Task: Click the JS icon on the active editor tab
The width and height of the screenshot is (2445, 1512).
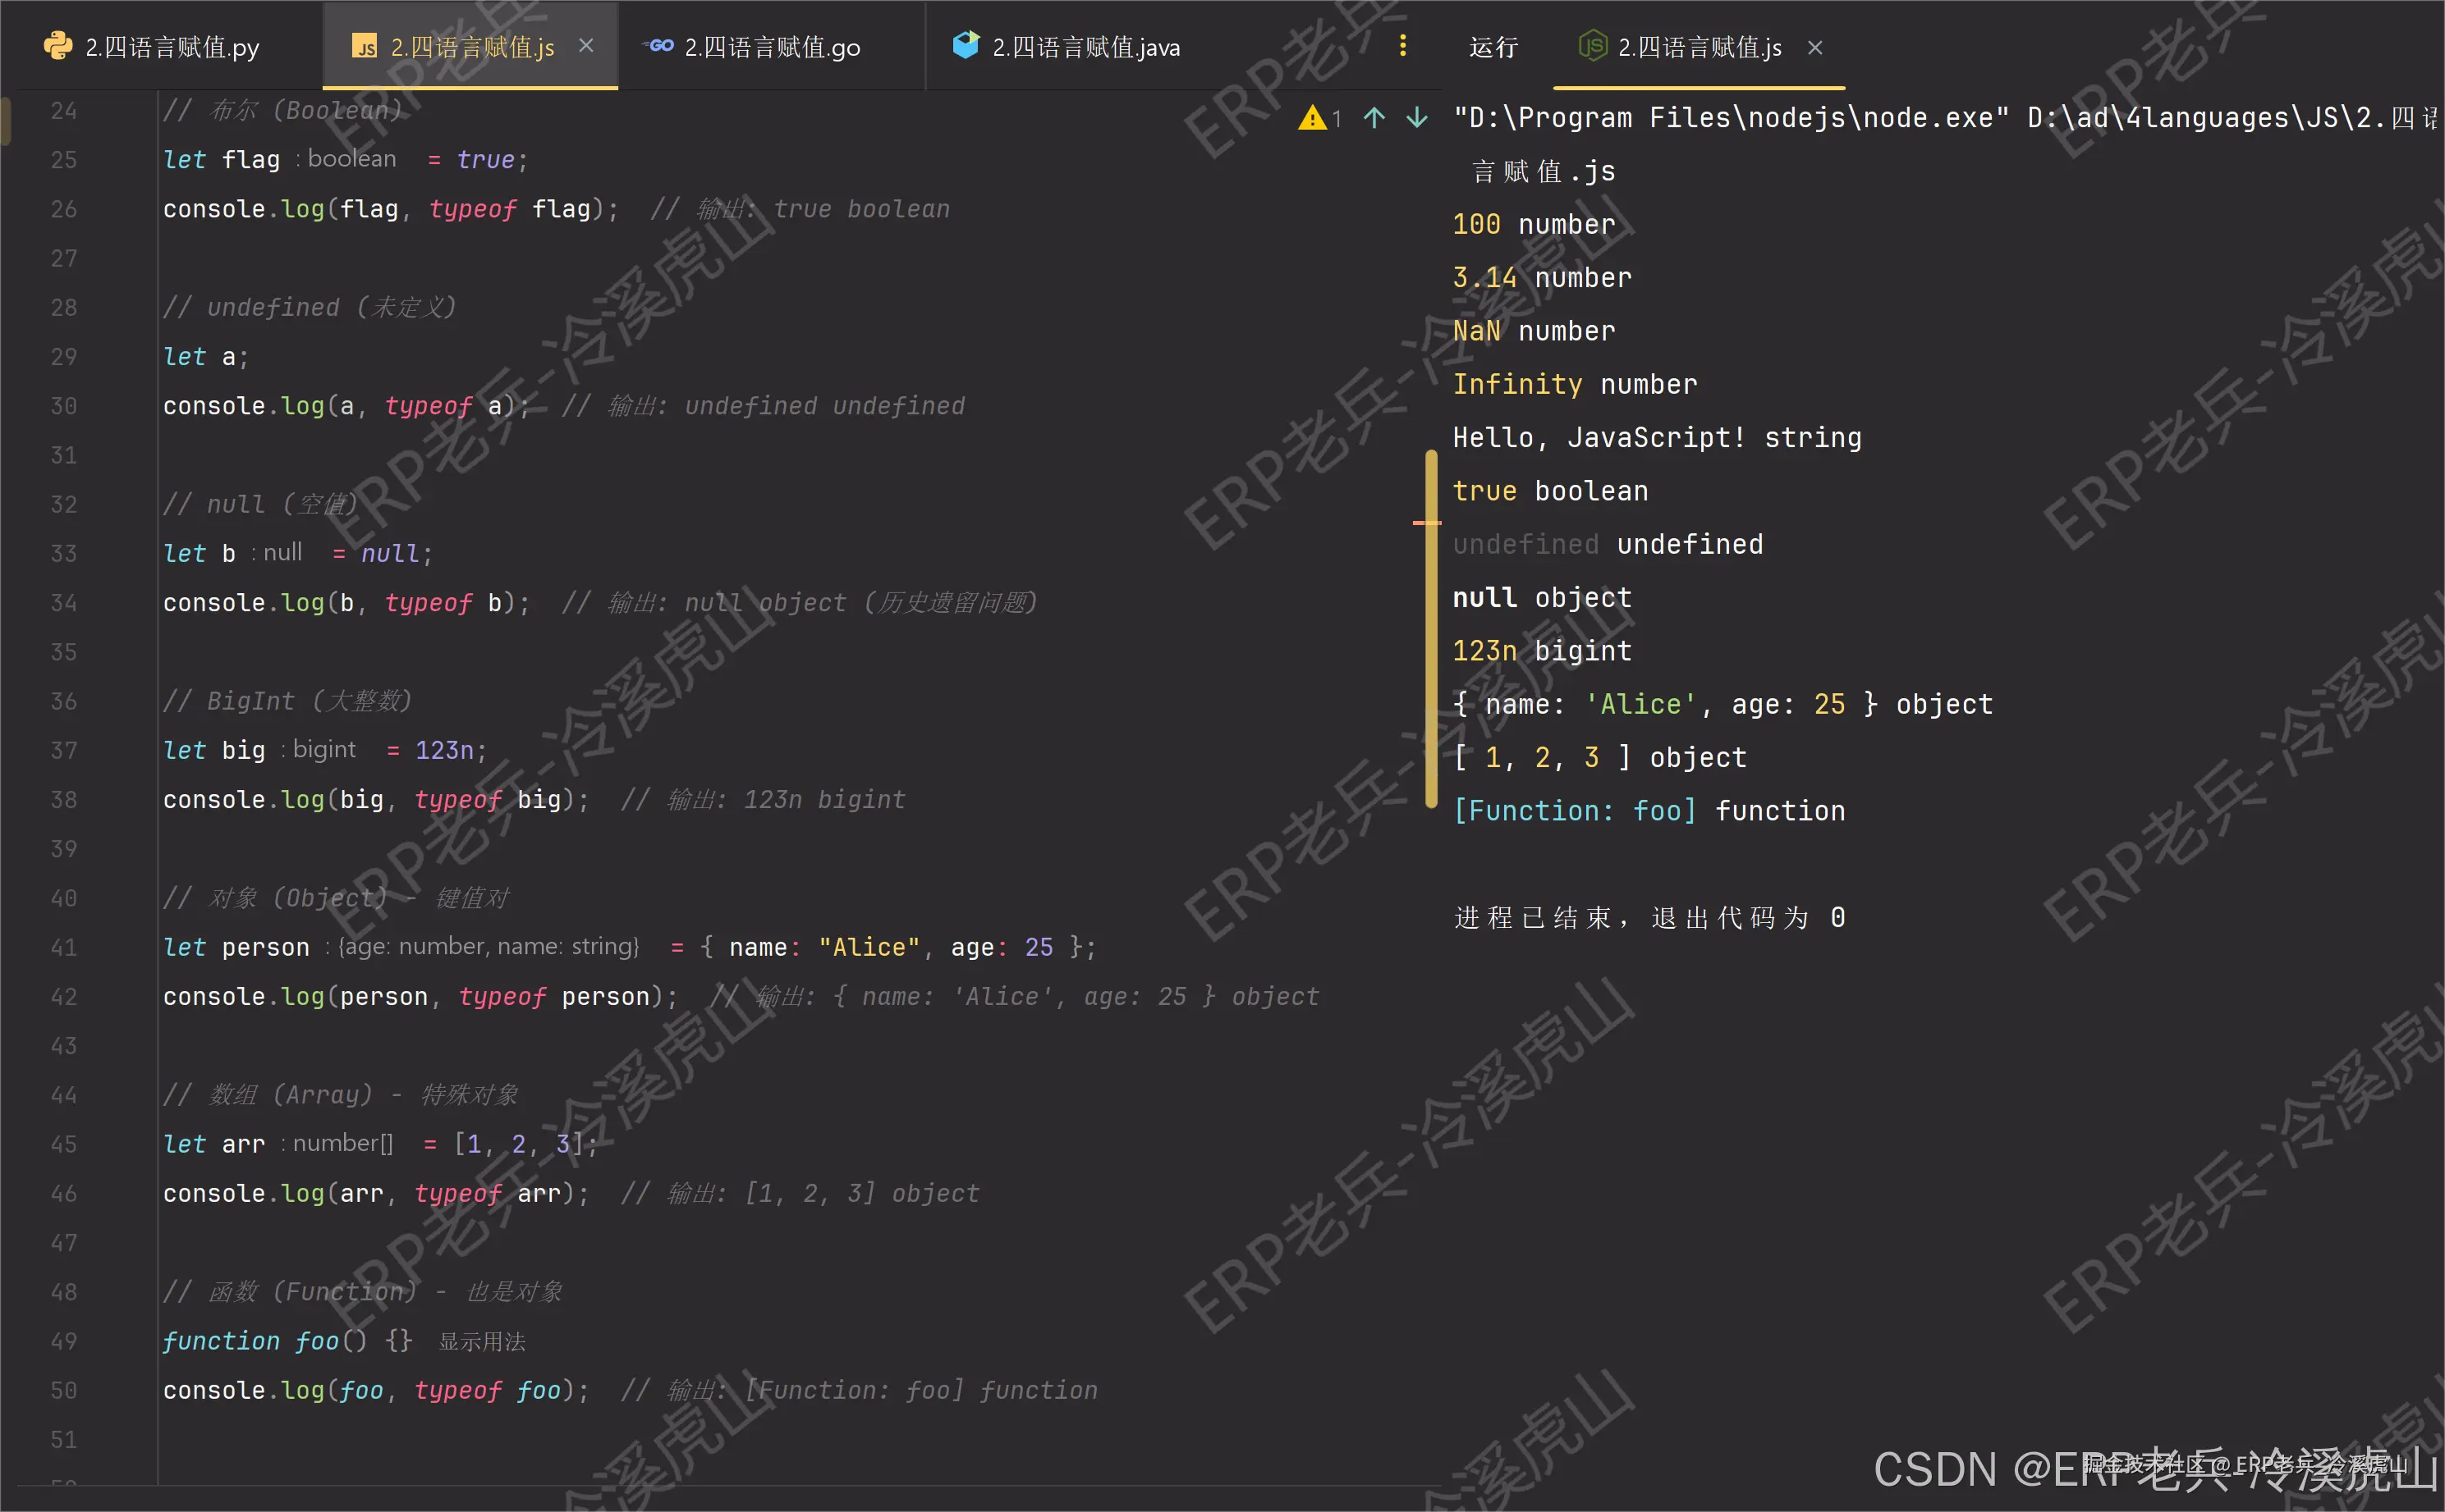Action: point(366,46)
